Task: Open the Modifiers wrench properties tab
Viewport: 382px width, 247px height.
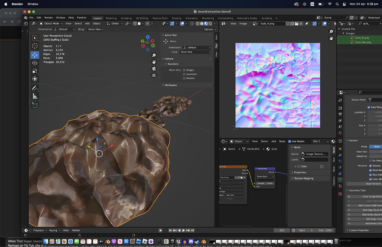Action: (x=340, y=155)
